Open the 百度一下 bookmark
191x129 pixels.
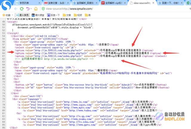[x=53, y=15]
